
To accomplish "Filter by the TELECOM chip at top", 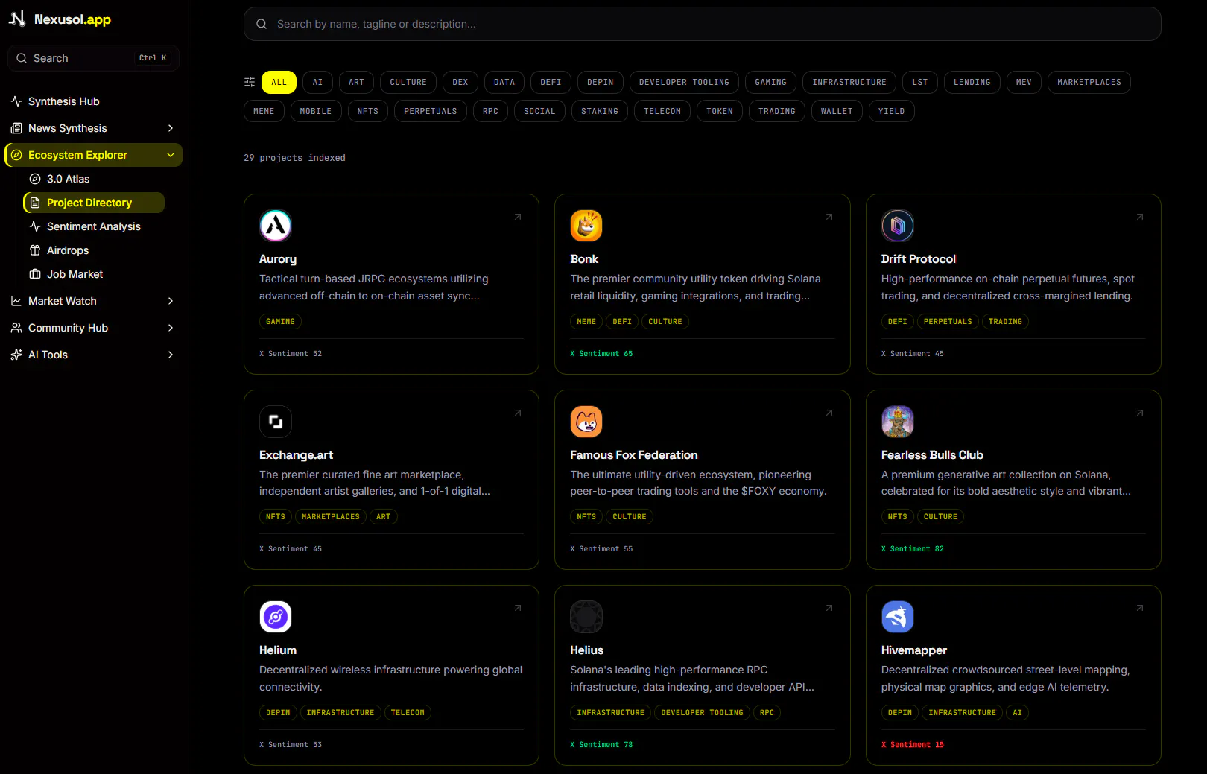I will (662, 111).
